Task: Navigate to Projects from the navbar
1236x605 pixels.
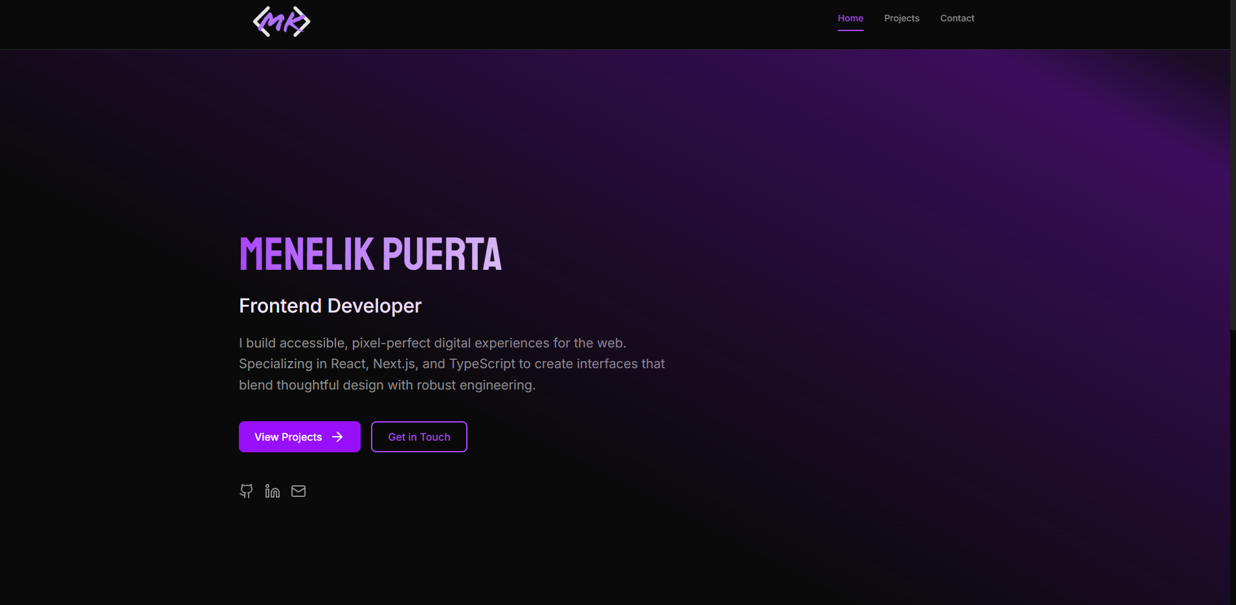Action: tap(901, 18)
